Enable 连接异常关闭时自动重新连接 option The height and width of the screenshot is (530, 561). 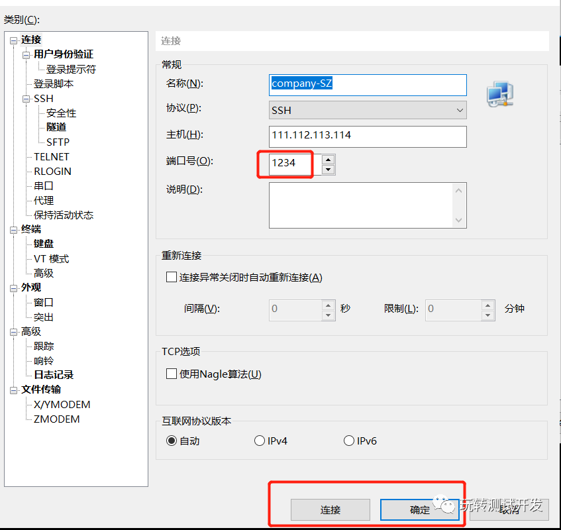coord(169,277)
